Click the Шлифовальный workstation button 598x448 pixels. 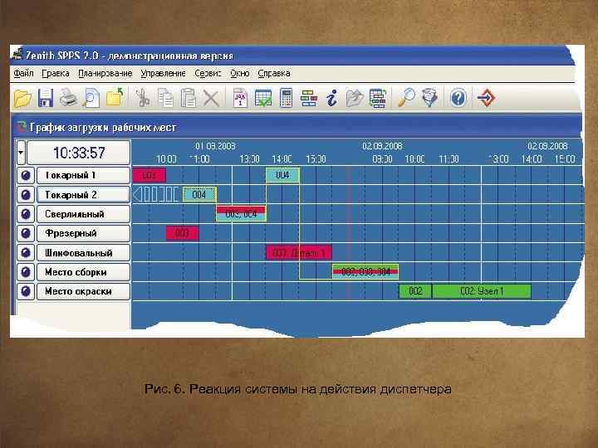click(x=83, y=253)
